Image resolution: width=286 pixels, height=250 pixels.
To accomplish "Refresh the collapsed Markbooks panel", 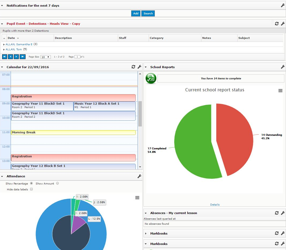I will [277, 233].
